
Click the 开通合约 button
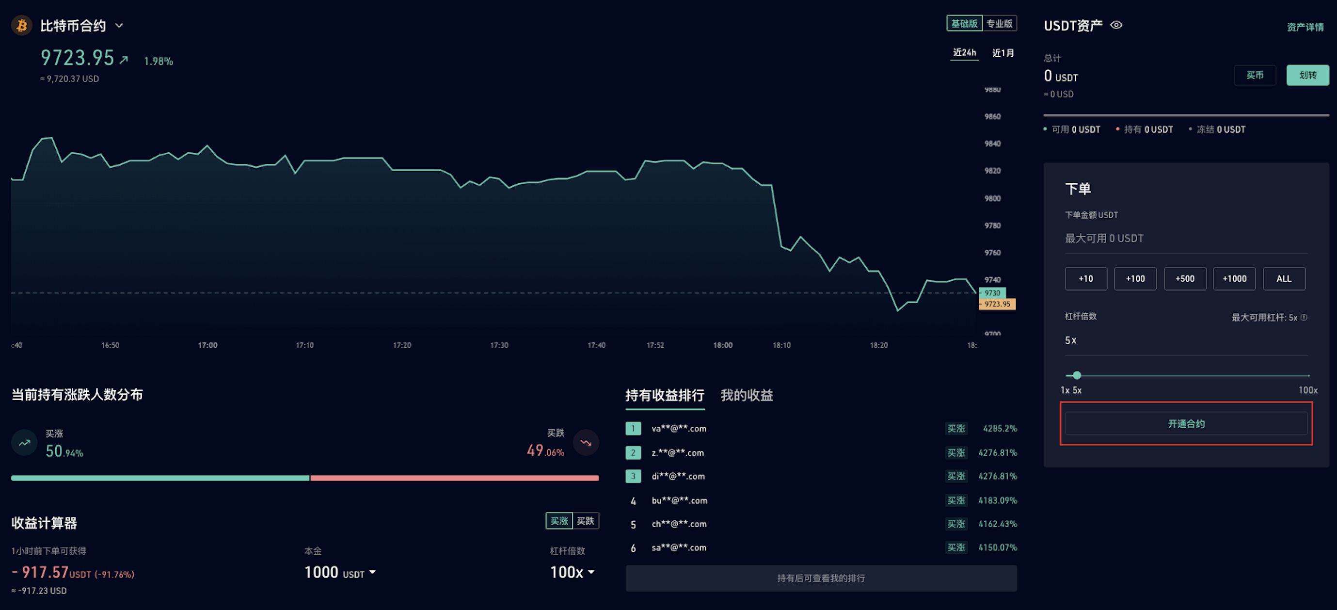(x=1186, y=424)
